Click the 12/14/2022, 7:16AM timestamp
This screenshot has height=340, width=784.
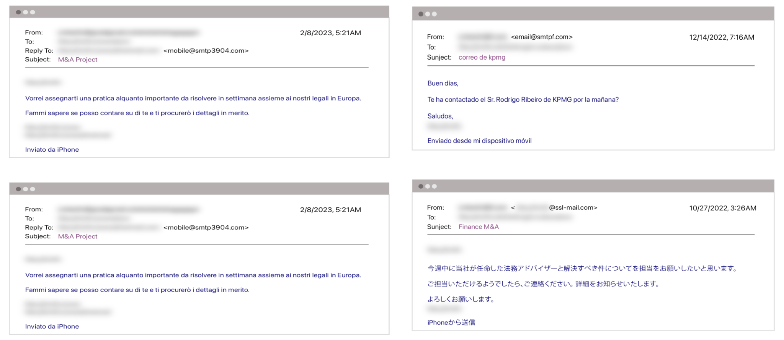722,37
